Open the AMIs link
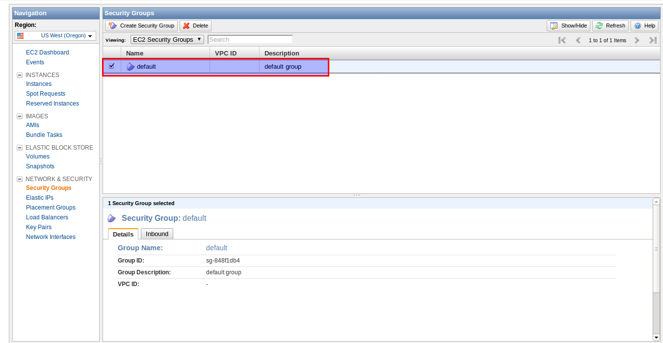The height and width of the screenshot is (343, 663). click(x=32, y=125)
